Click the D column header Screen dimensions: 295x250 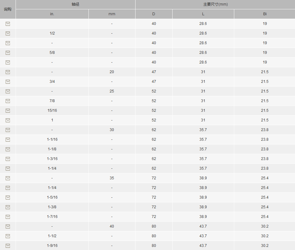point(154,14)
